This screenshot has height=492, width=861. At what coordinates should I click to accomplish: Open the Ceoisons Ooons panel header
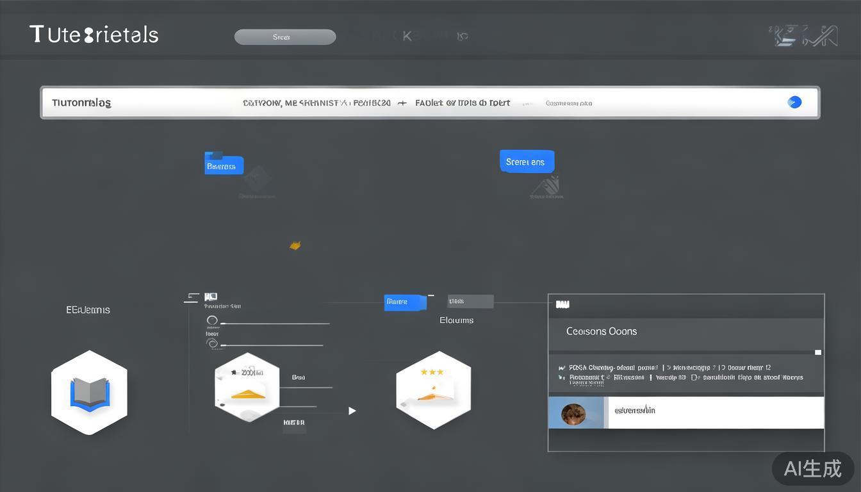point(685,332)
